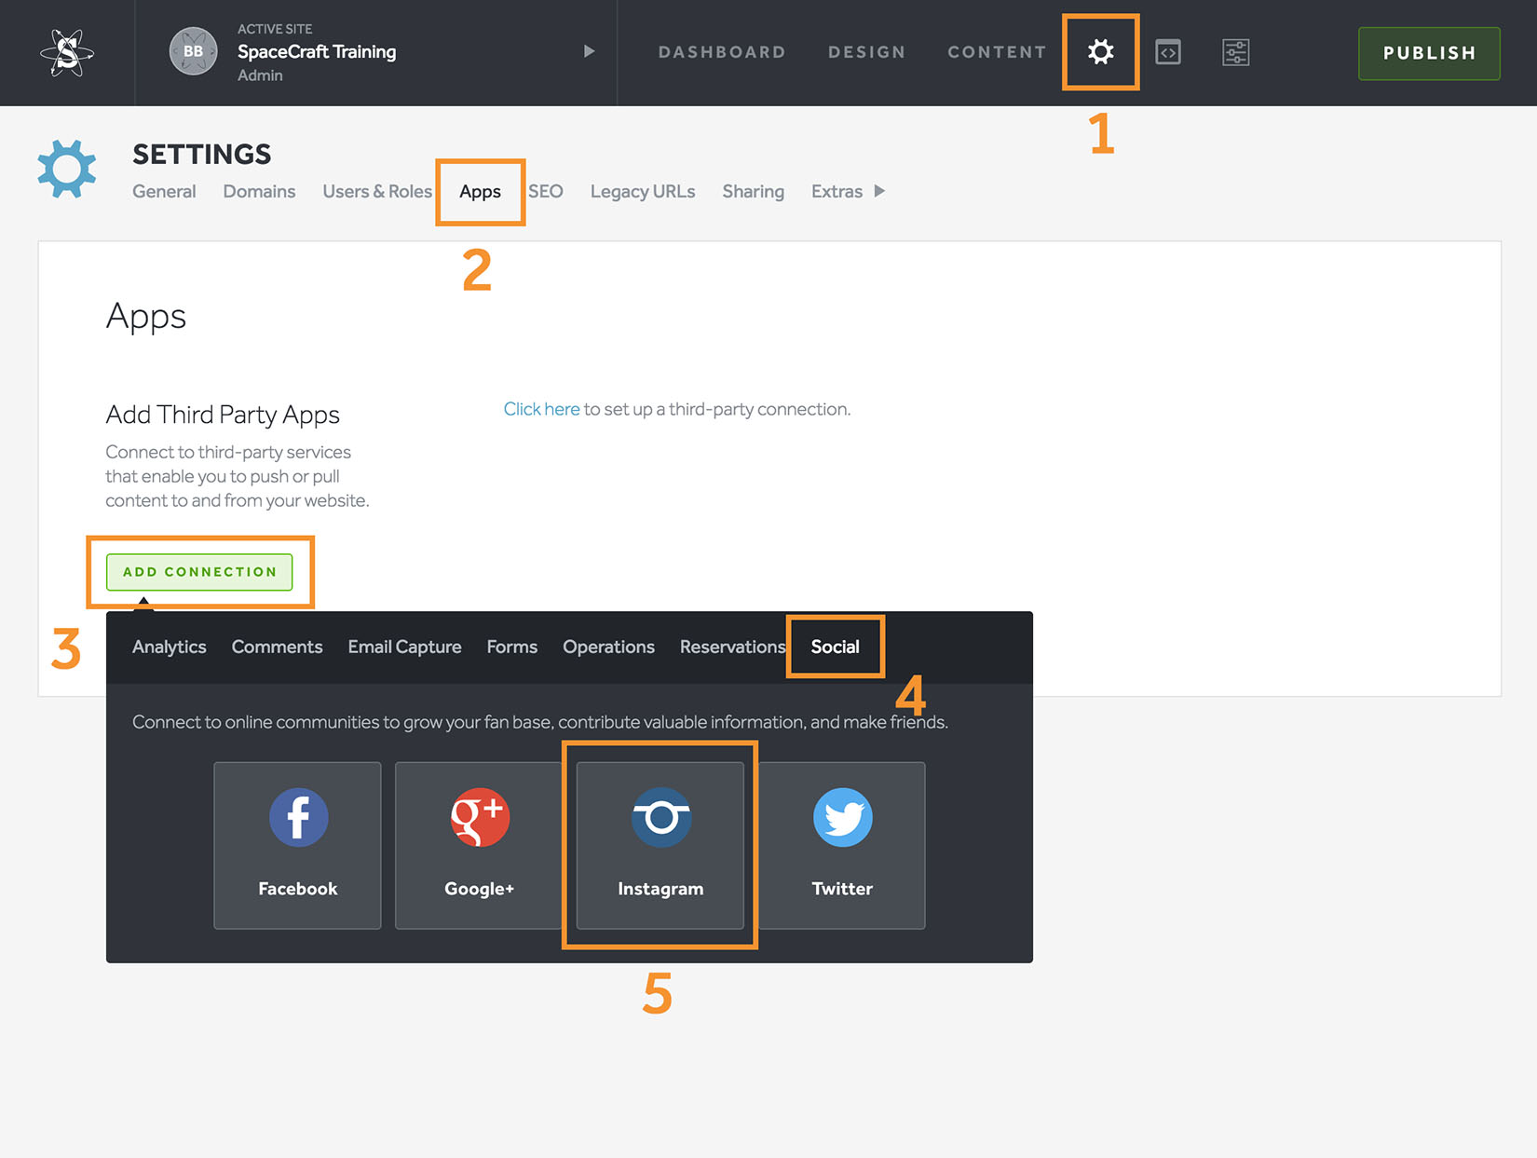Expand more settings tabs after Extras
Viewport: 1537px width, 1158px height.
(879, 191)
